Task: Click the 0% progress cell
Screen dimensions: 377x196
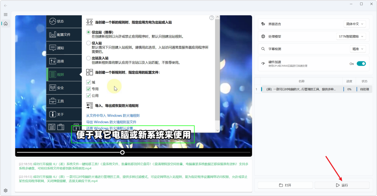Action: click(349, 89)
